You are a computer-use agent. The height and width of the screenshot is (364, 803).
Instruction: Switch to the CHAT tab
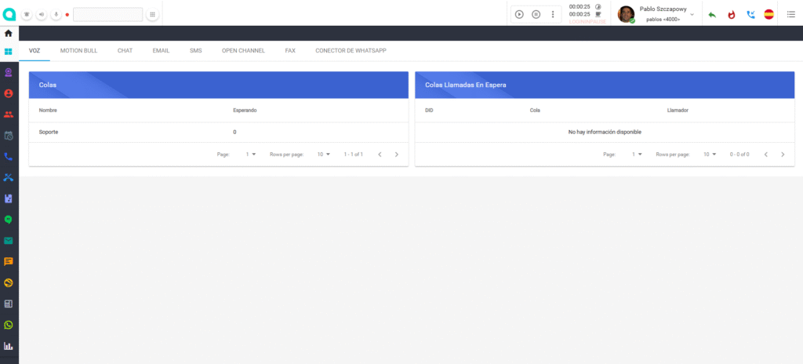(125, 50)
